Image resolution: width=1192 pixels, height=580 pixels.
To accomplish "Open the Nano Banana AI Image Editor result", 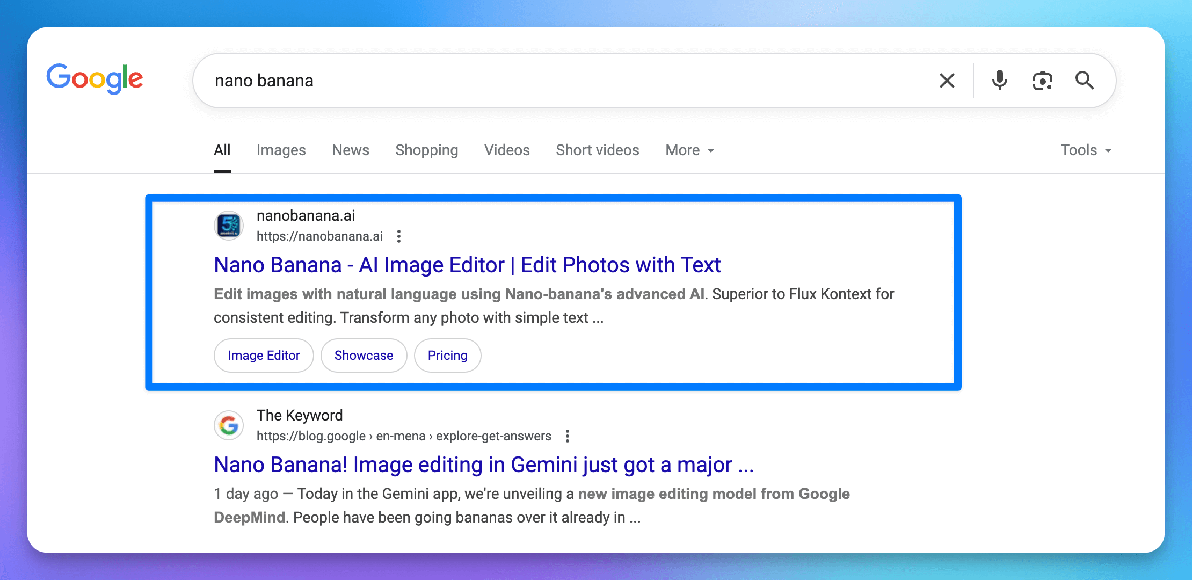I will (x=467, y=265).
